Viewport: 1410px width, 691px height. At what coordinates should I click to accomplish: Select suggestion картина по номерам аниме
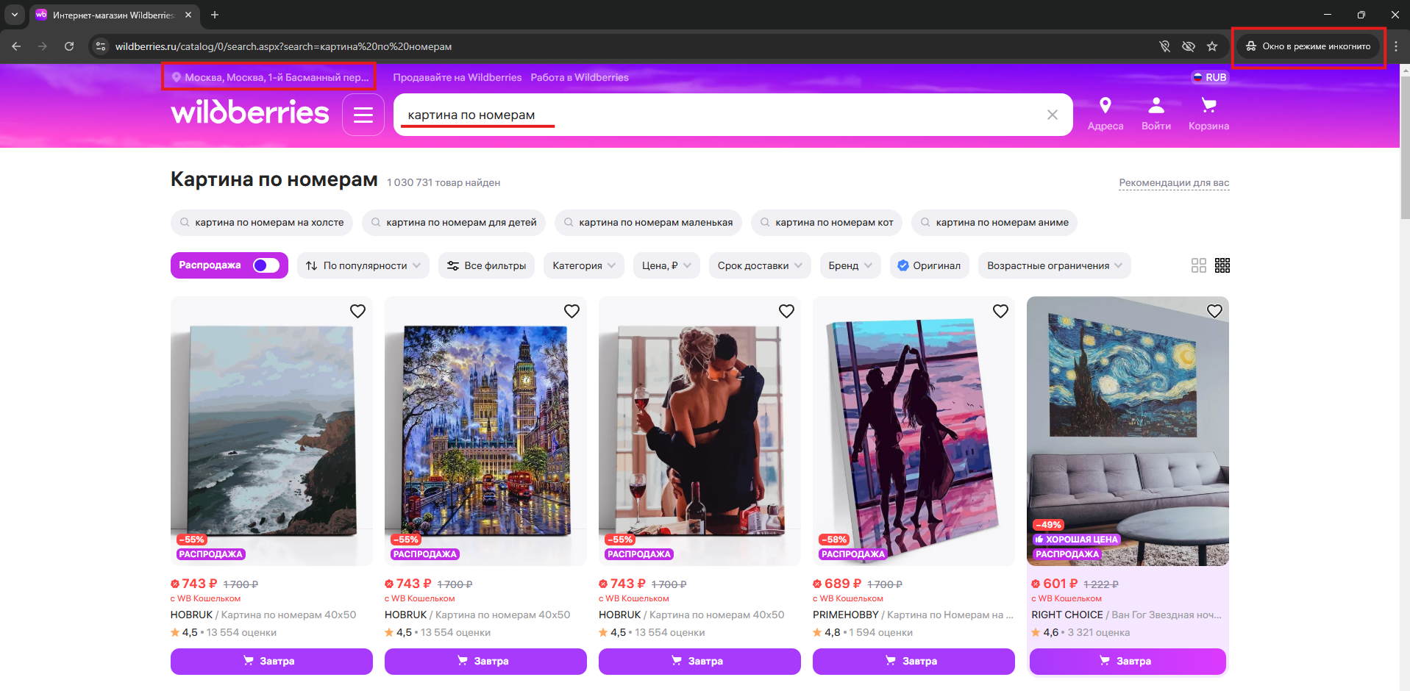click(994, 223)
